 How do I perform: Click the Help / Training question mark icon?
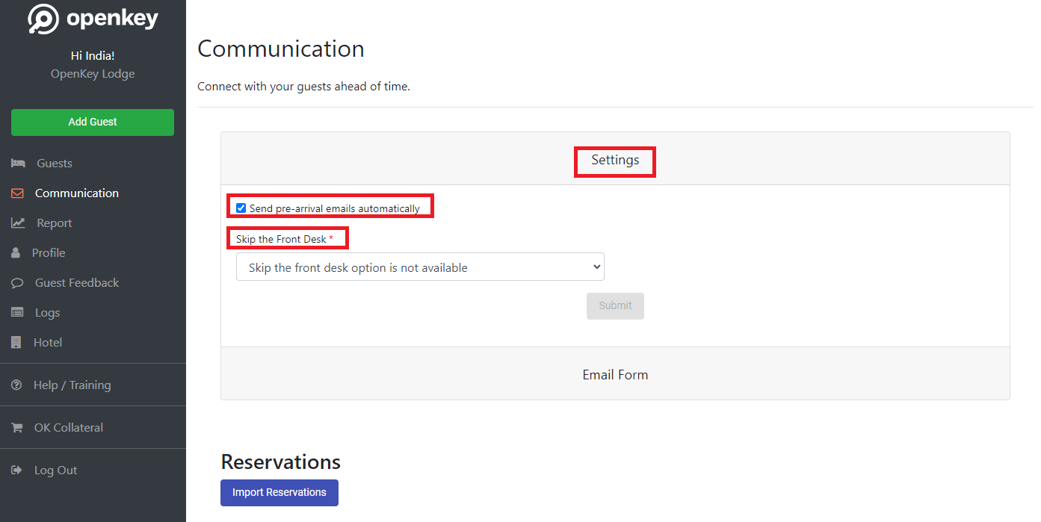click(x=16, y=385)
